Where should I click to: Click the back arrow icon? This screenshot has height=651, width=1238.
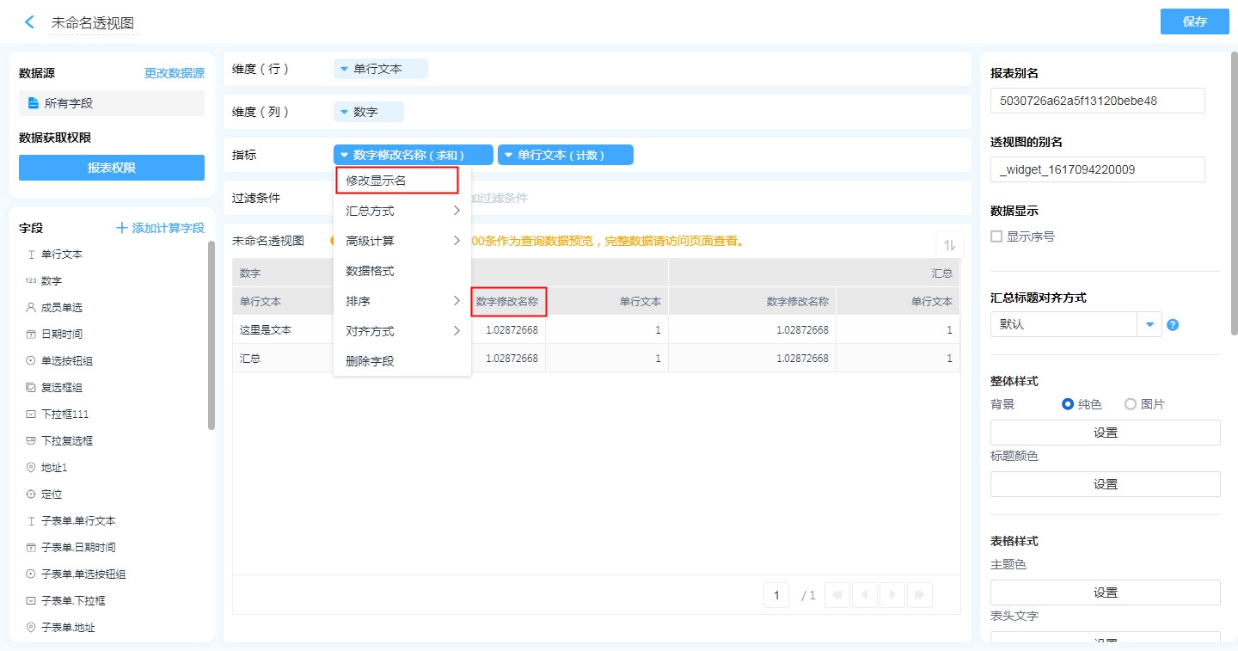(x=29, y=22)
